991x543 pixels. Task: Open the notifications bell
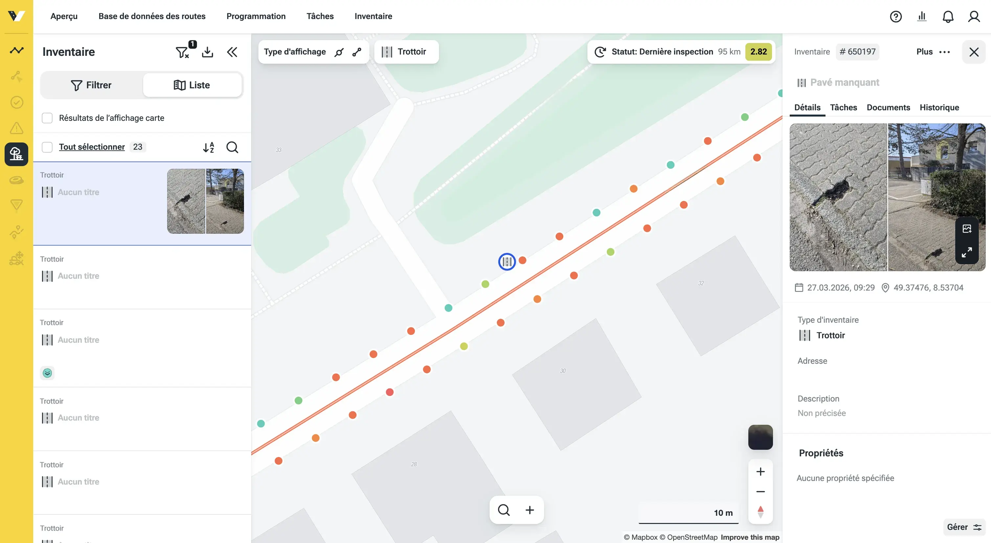948,16
